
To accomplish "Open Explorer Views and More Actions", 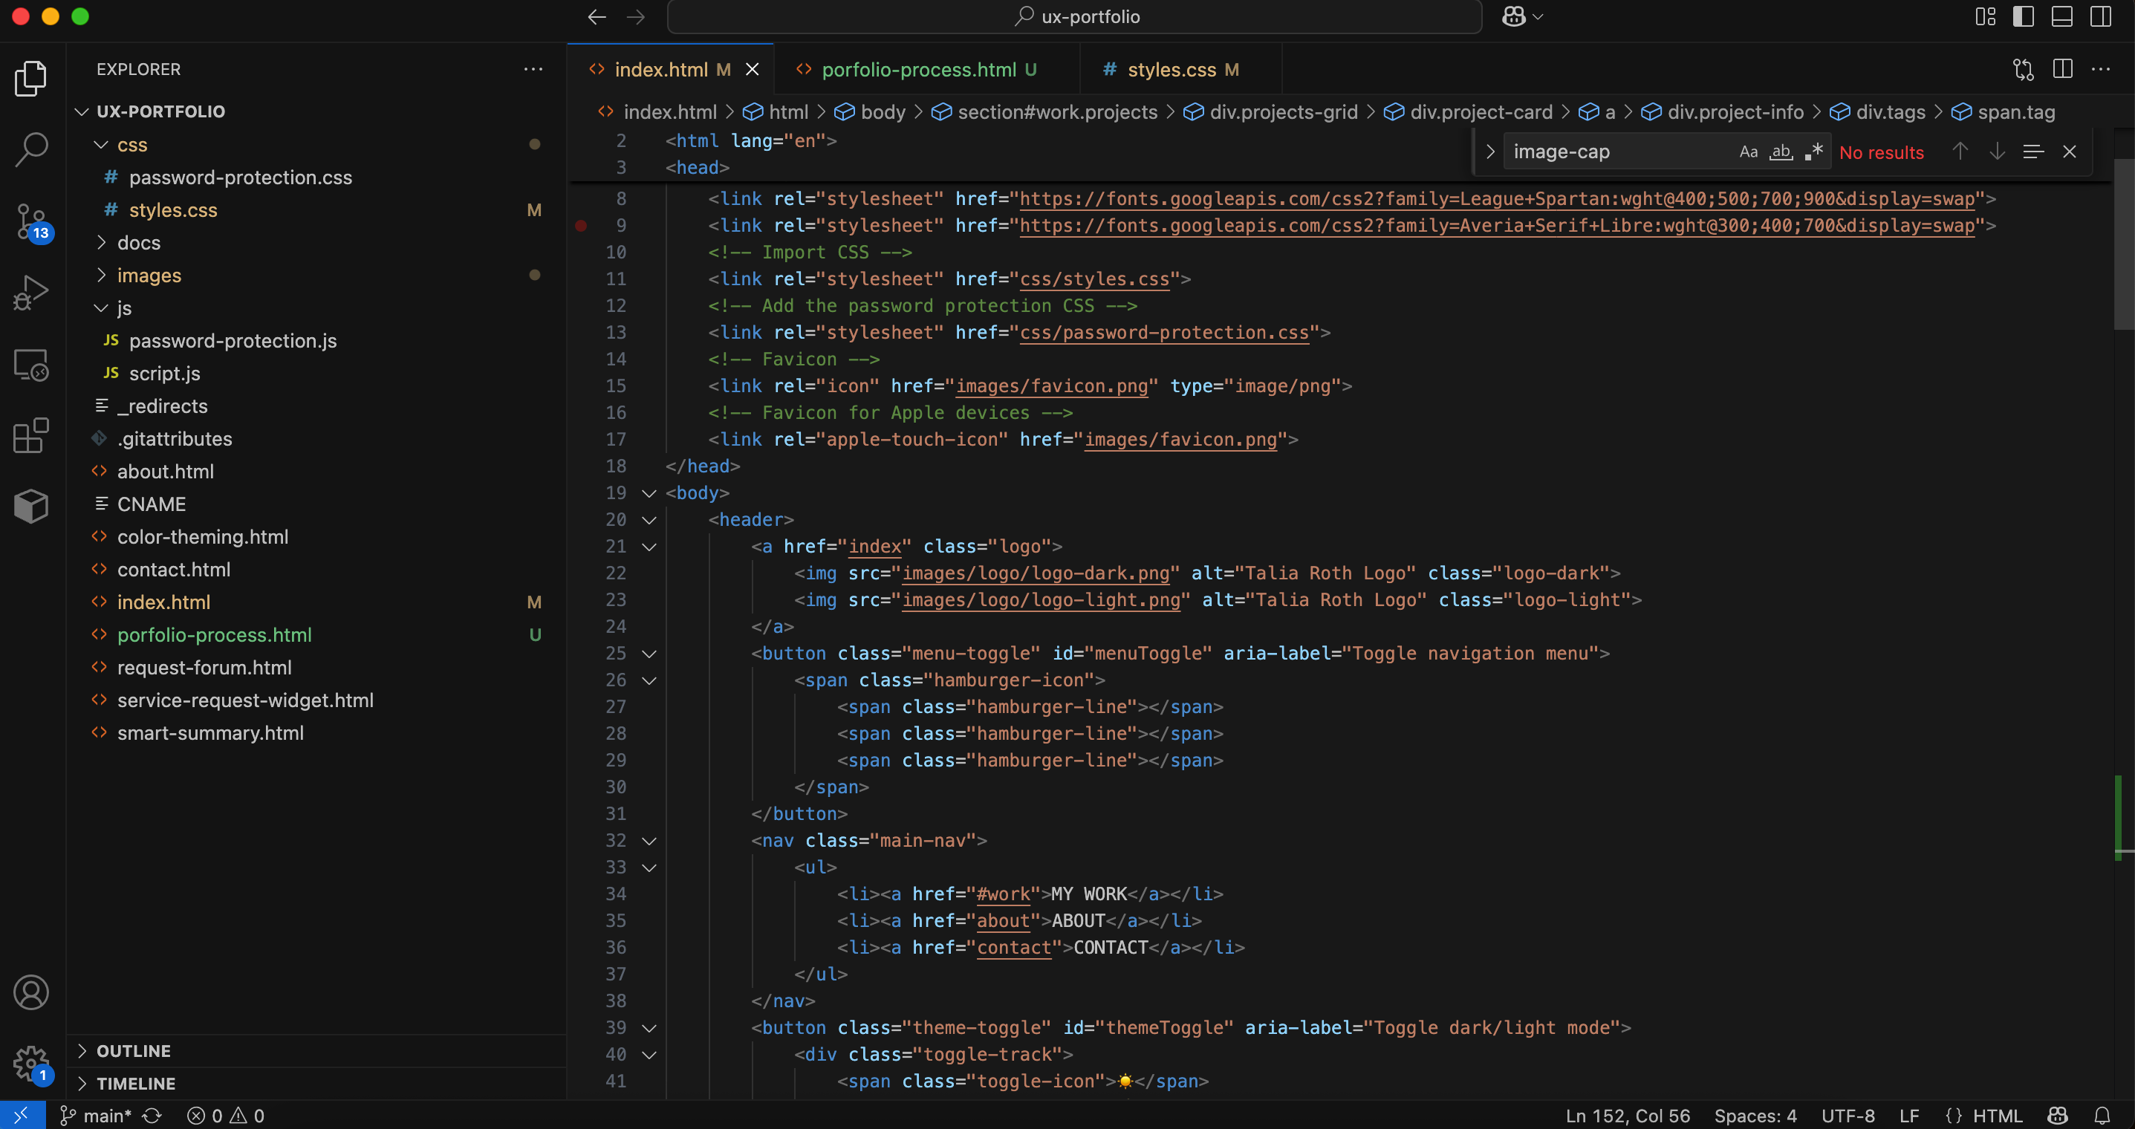I will (533, 70).
